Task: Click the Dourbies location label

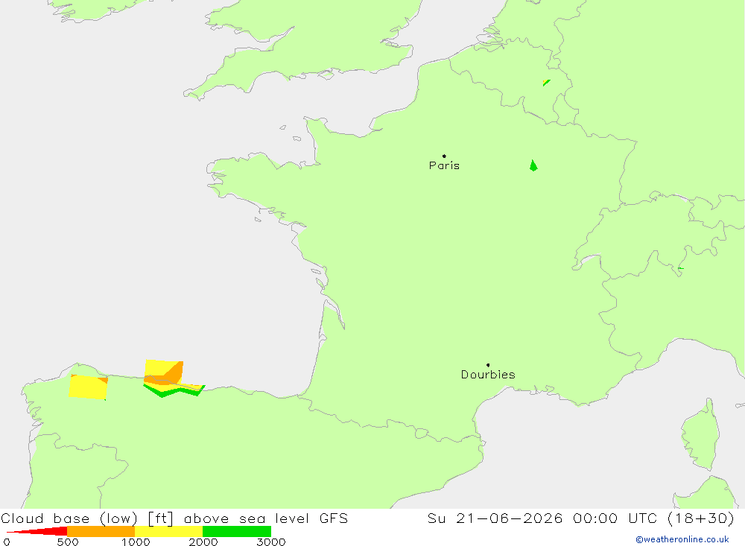Action: point(488,375)
